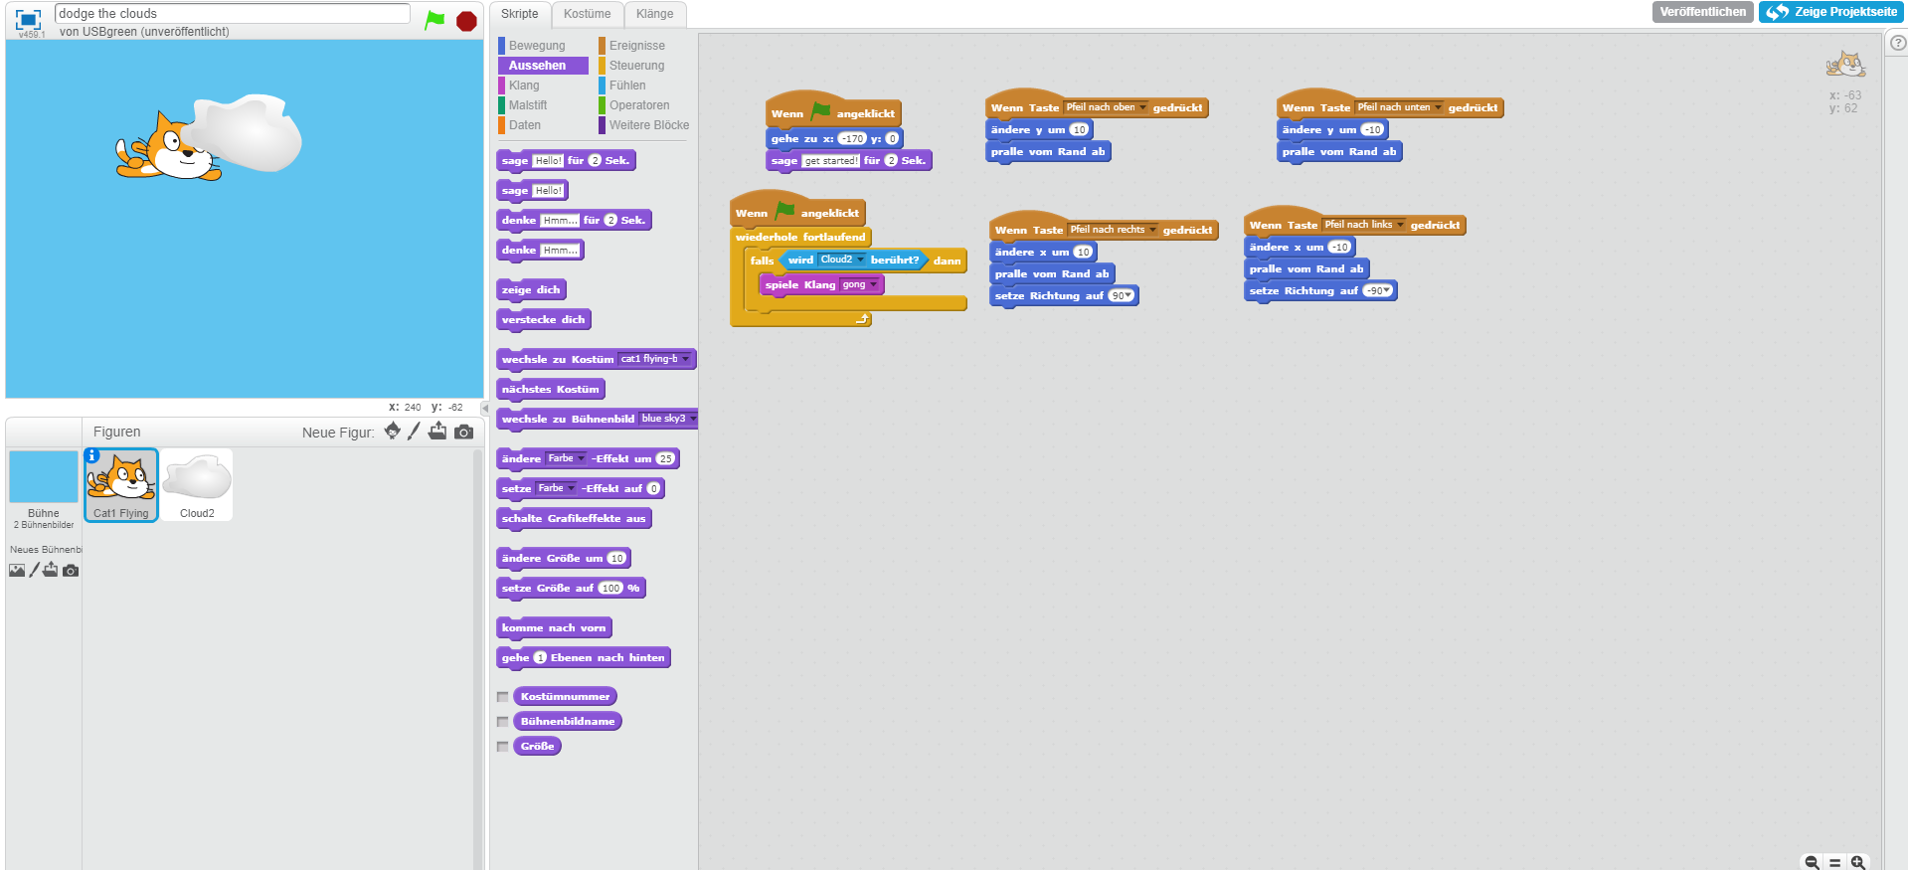Paint a new sprite with brush icon
The image size is (1908, 870).
click(x=414, y=431)
